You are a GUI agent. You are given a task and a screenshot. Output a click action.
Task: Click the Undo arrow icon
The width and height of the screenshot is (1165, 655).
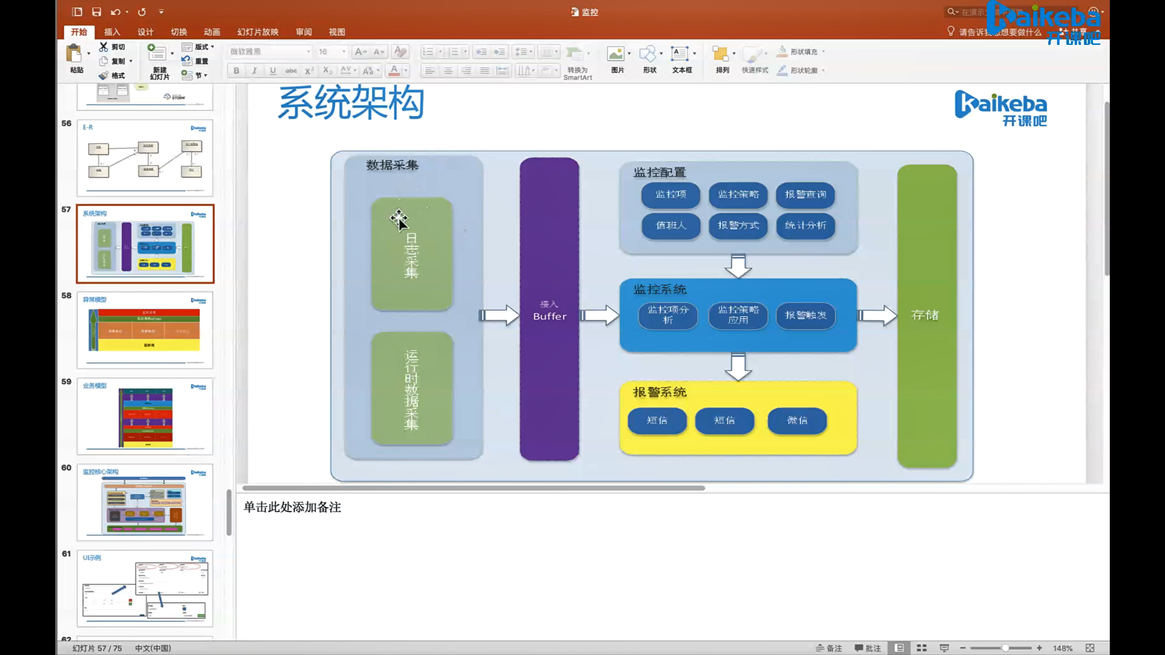point(115,12)
